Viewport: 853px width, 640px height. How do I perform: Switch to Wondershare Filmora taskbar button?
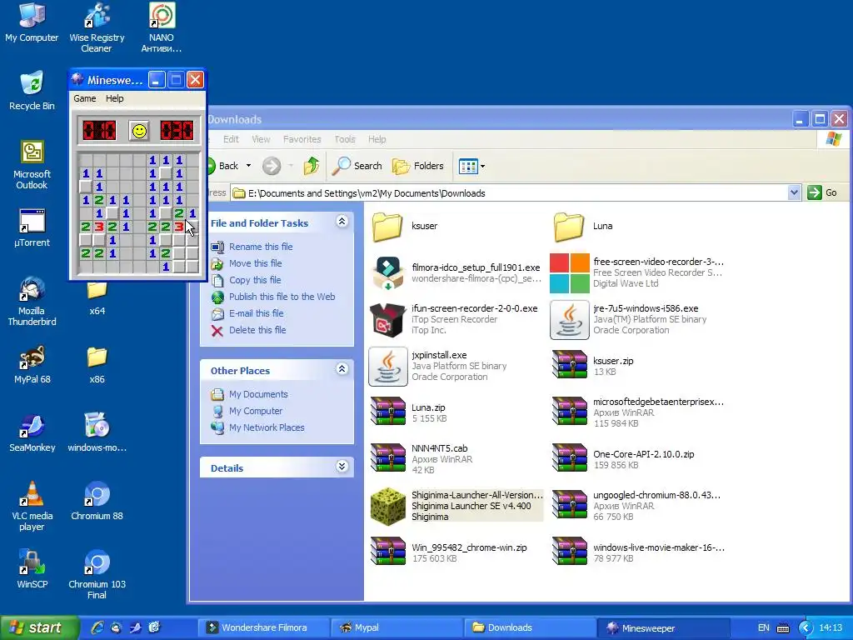click(x=263, y=627)
